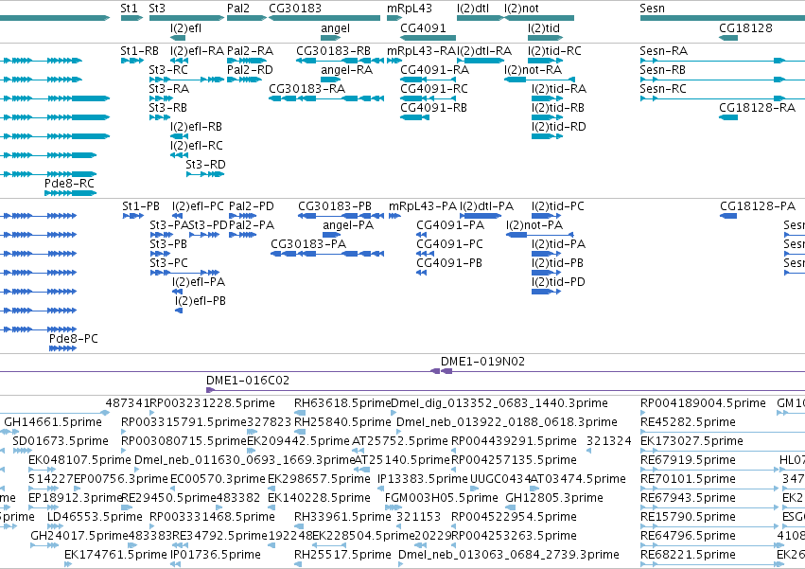This screenshot has width=805, height=569.
Task: Select the EK174761.5prime EST label
Action: click(115, 555)
